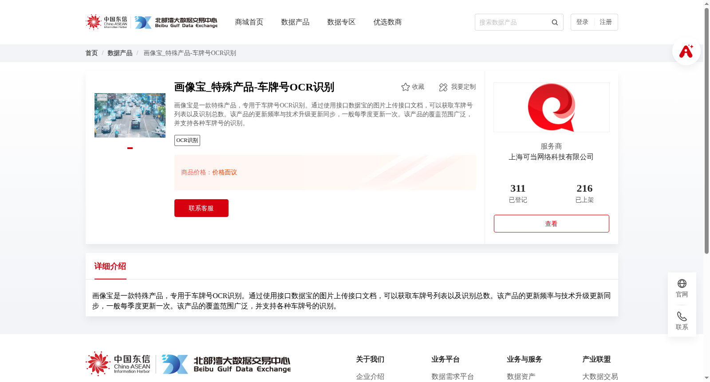This screenshot has height=382, width=710.
Task: Click the phone 联系 icon
Action: point(682,316)
